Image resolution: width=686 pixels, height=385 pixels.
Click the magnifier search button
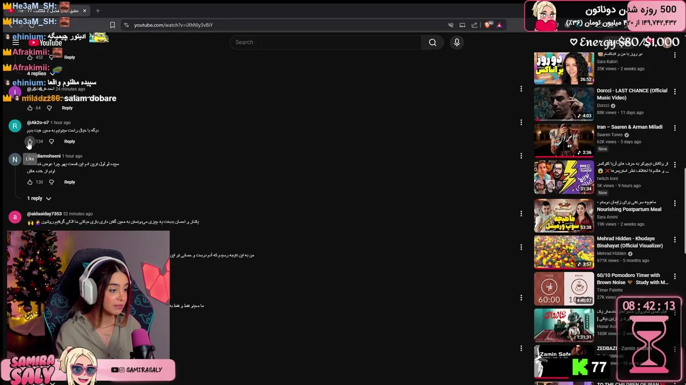(x=433, y=42)
